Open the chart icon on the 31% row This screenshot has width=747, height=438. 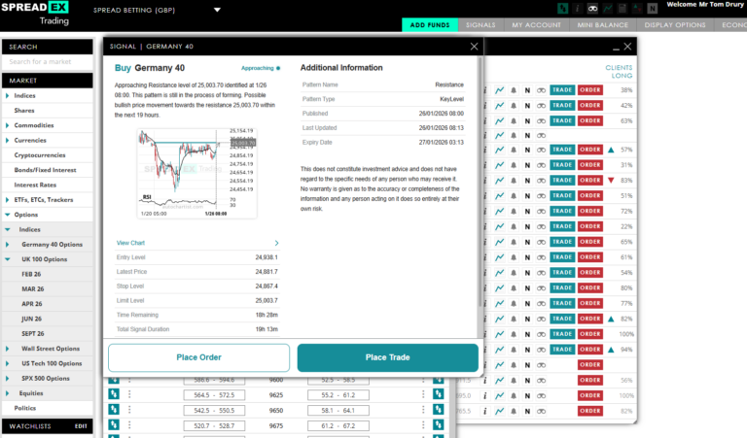(x=499, y=165)
